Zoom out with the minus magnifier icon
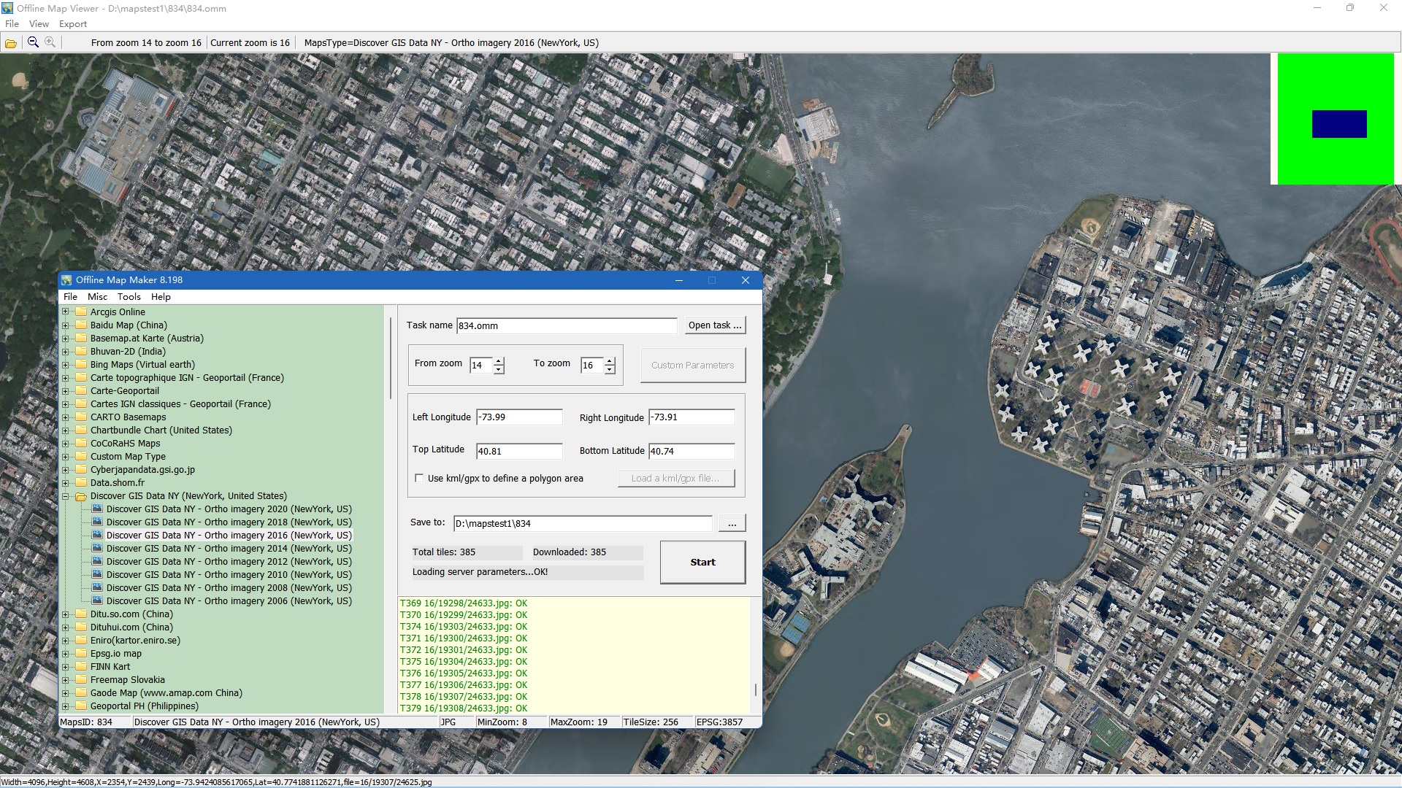The height and width of the screenshot is (788, 1402). [x=33, y=42]
